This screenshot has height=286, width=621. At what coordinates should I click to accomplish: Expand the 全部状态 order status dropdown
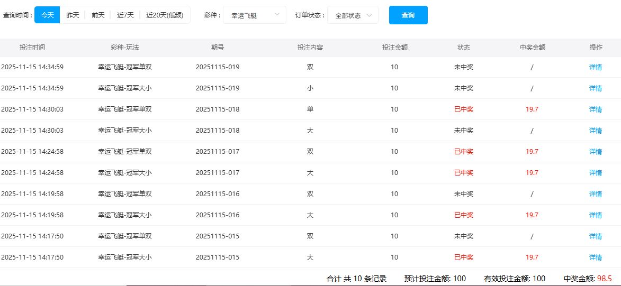pos(353,15)
